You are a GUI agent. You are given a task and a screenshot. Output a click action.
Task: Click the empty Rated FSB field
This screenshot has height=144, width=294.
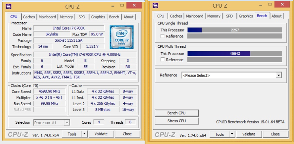(49, 110)
